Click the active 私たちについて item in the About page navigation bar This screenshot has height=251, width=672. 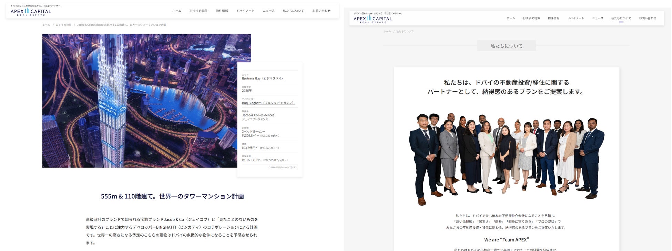[x=621, y=18]
